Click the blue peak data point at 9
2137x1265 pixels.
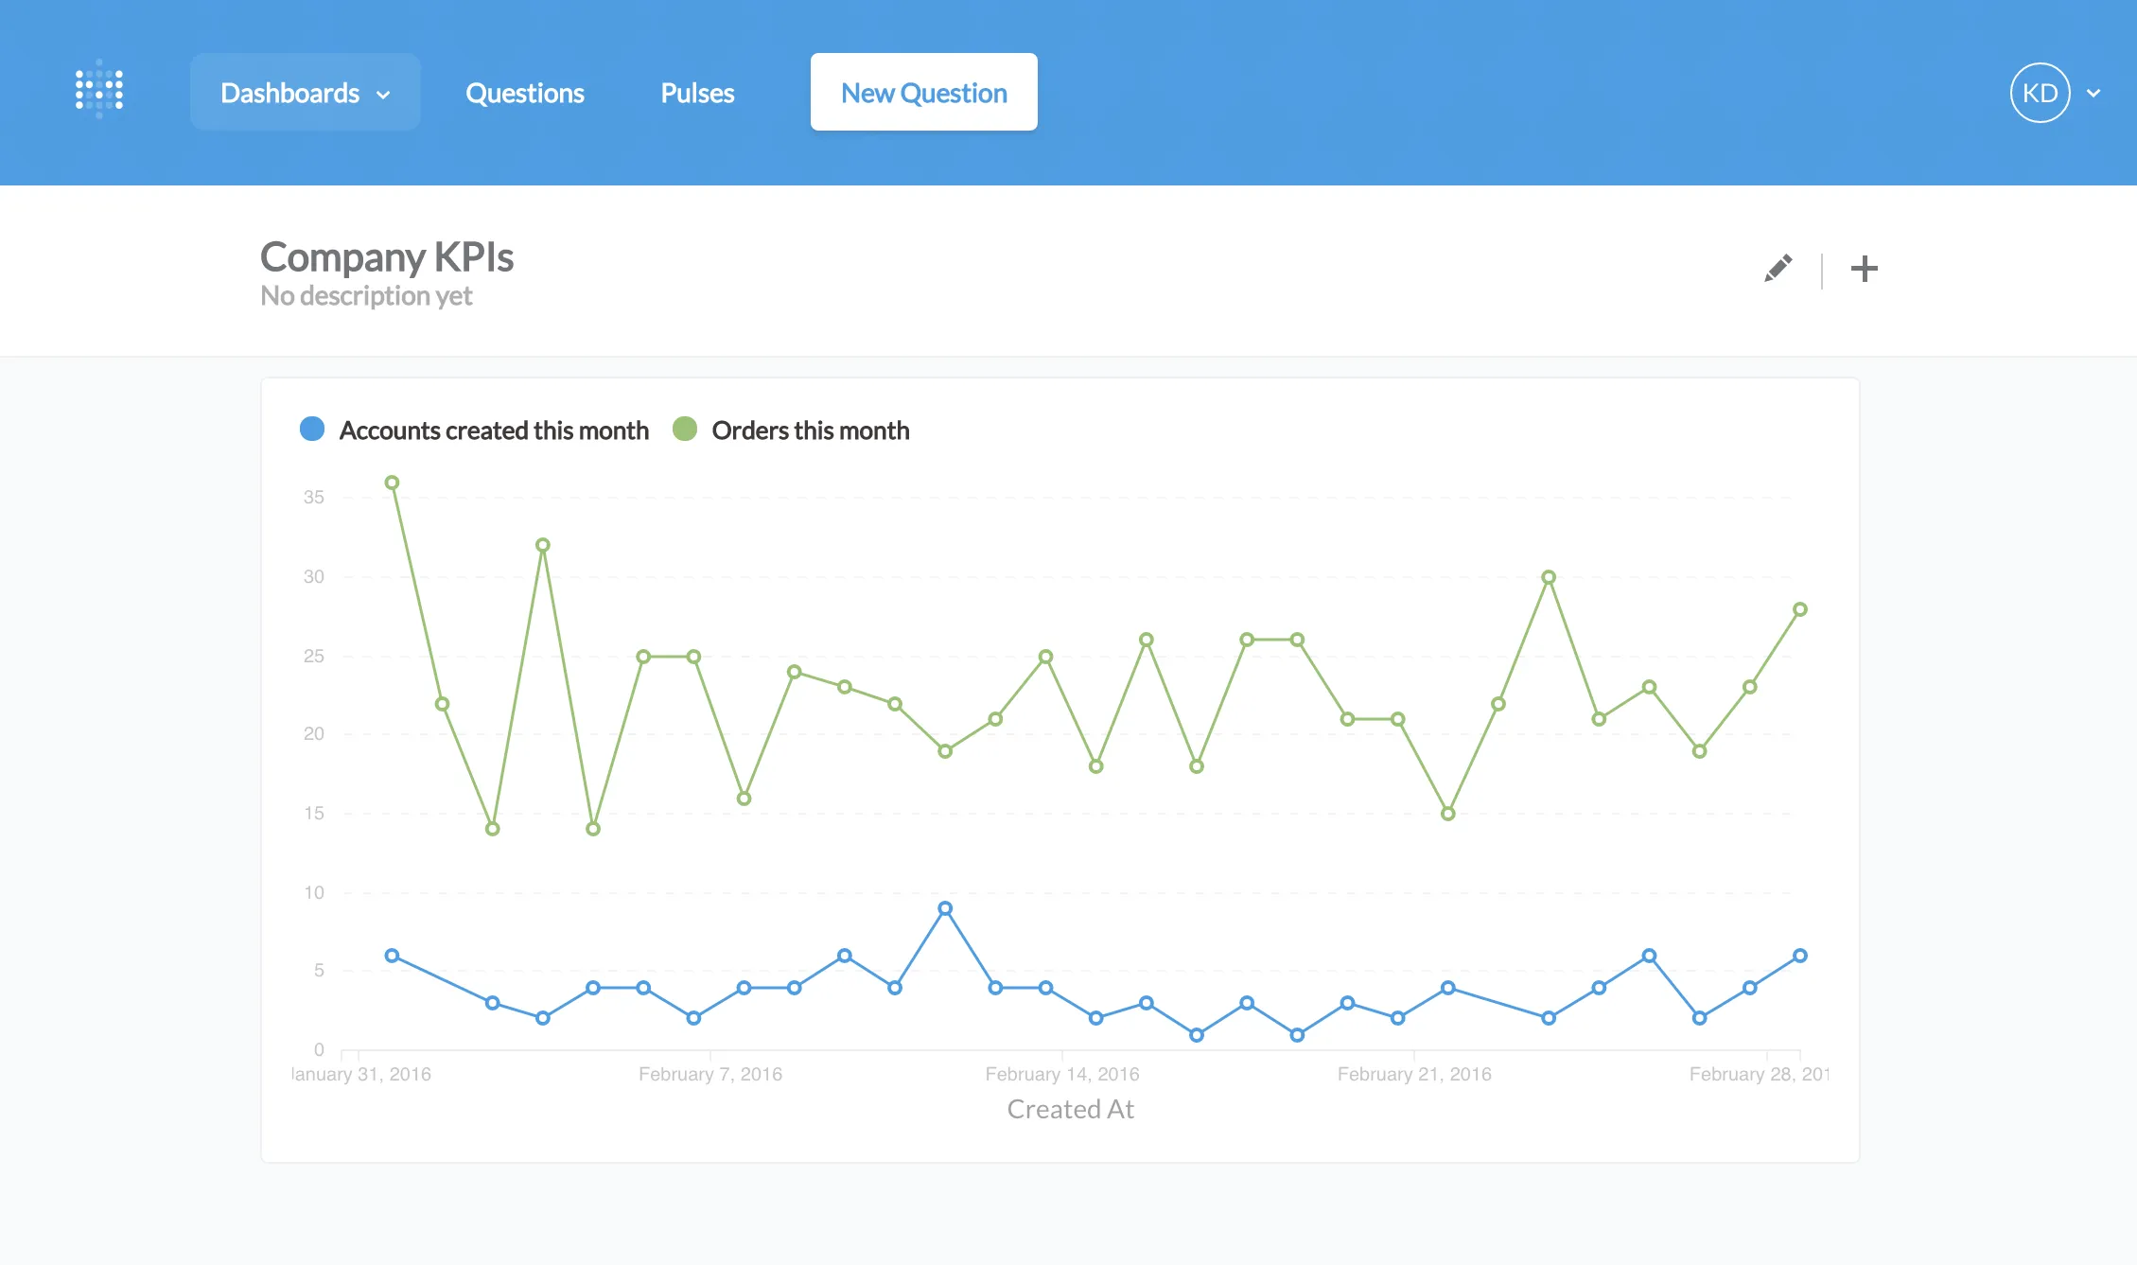tap(945, 908)
